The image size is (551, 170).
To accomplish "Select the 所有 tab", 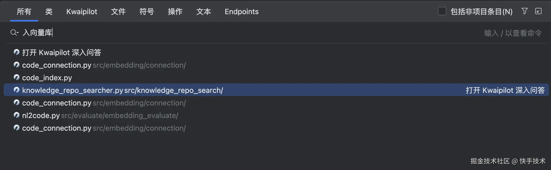I will pyautogui.click(x=24, y=12).
